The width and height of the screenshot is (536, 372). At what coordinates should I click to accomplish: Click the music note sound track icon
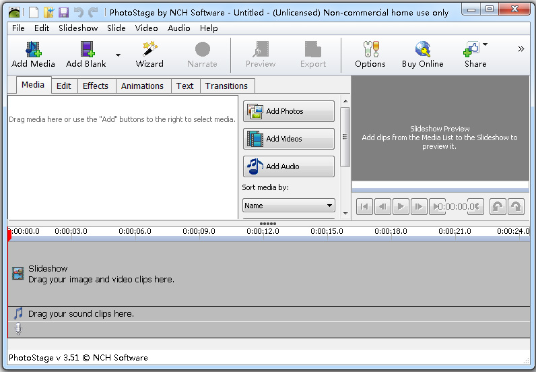pyautogui.click(x=18, y=313)
